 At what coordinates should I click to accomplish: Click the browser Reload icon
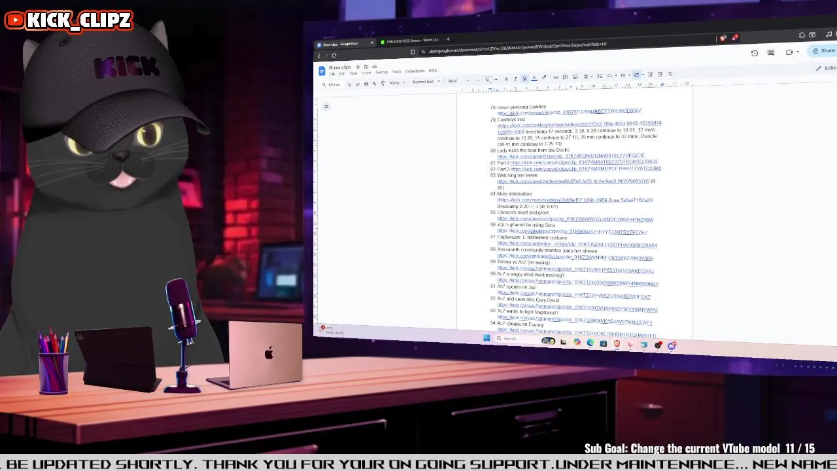(333, 55)
